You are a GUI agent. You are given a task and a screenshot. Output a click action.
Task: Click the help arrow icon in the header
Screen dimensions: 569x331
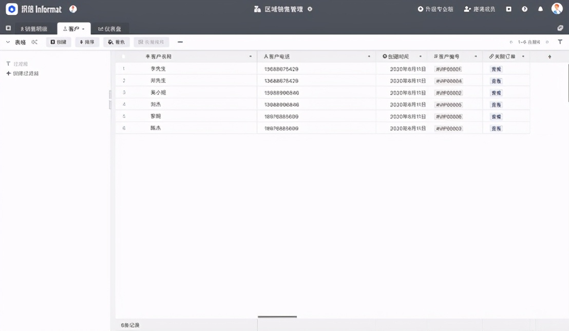(523, 9)
